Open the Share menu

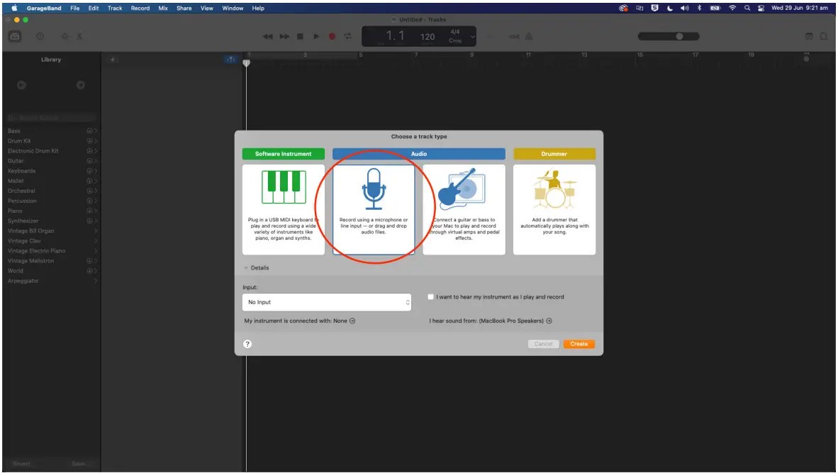184,8
